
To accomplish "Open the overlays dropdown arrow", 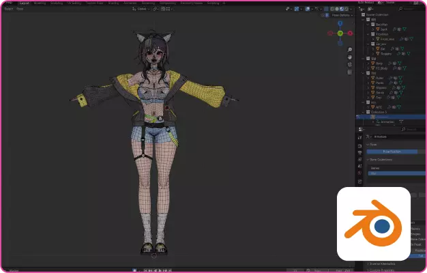I will [312, 9].
